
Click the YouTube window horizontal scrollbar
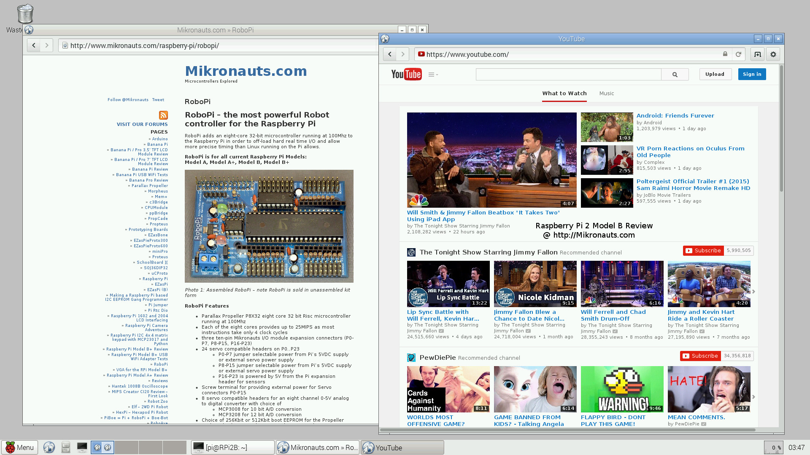coord(567,430)
